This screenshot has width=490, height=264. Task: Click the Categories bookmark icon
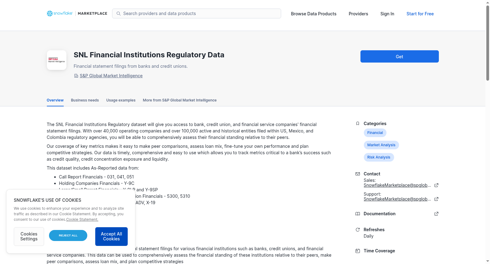[358, 124]
